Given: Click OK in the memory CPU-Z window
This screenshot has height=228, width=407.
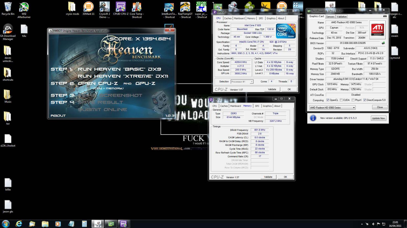Looking at the screenshot, I should pos(285,177).
